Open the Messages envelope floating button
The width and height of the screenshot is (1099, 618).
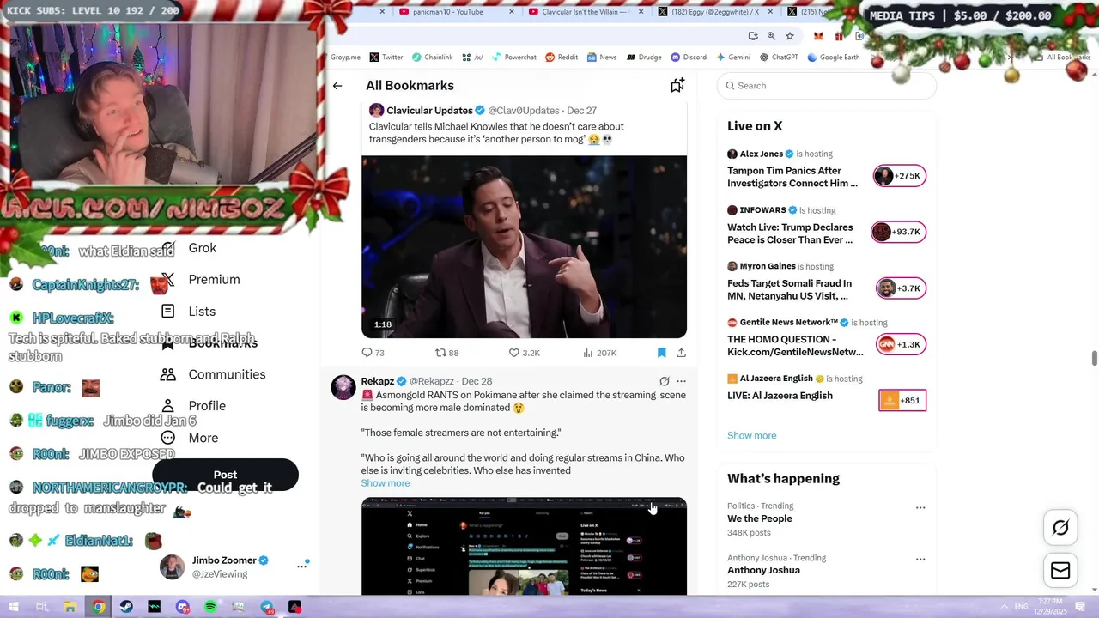pos(1060,571)
